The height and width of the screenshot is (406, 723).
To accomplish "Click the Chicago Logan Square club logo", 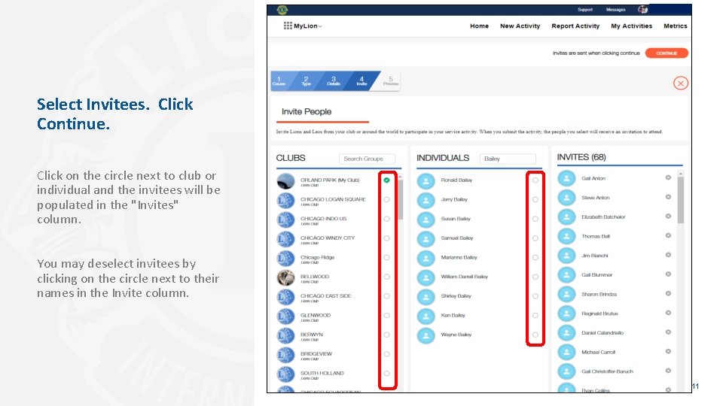I will pos(285,200).
